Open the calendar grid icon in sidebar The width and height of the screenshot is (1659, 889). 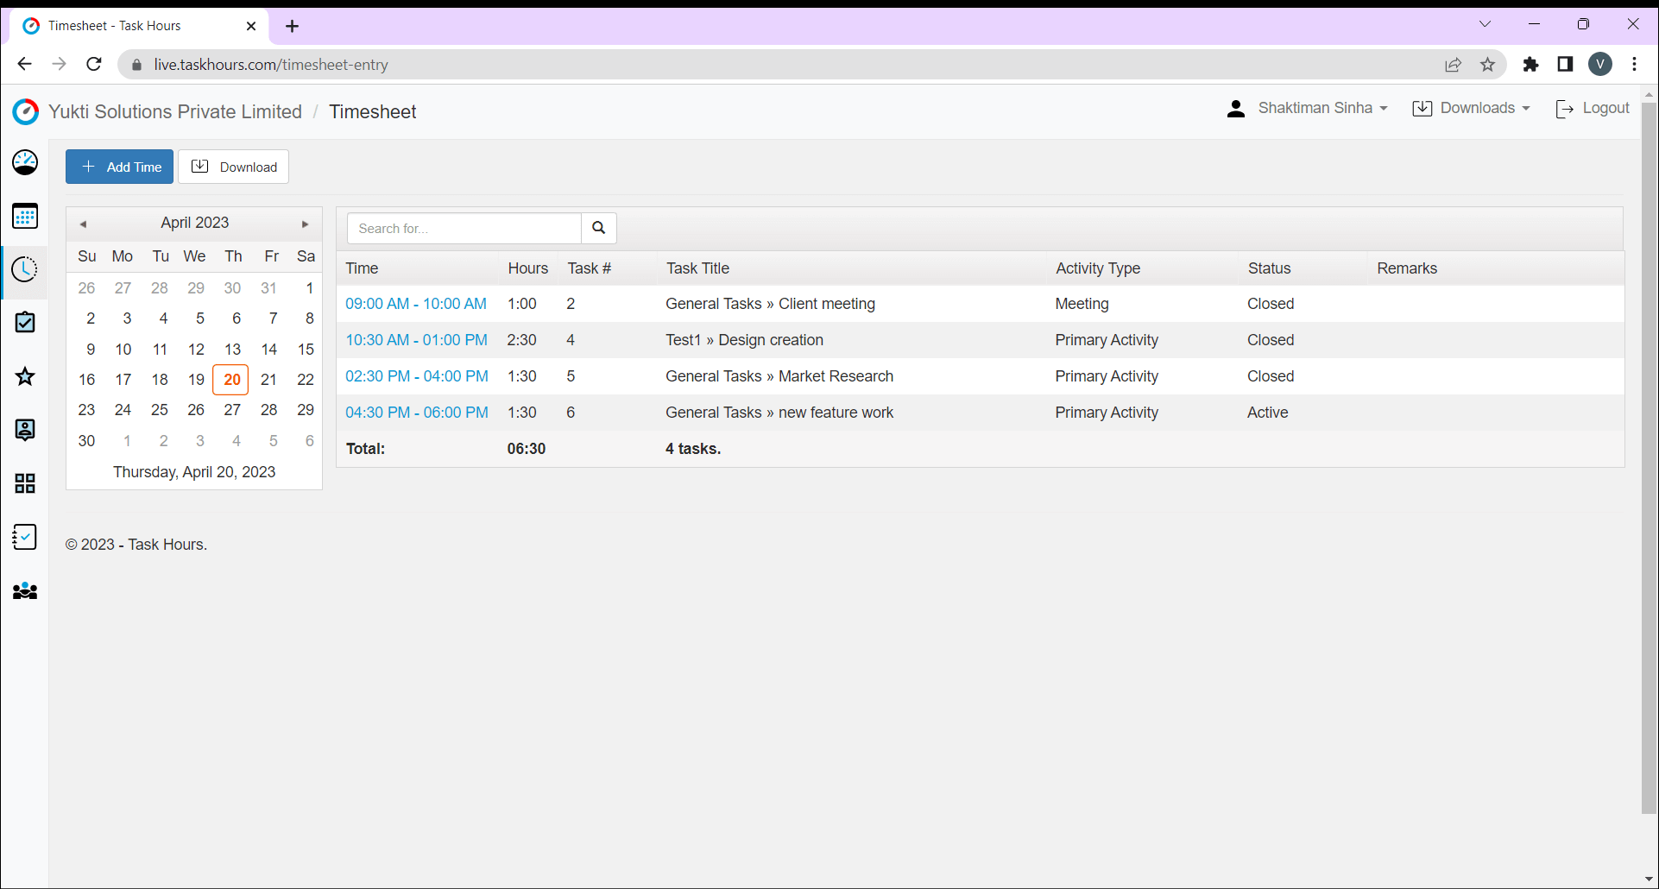pyautogui.click(x=25, y=216)
